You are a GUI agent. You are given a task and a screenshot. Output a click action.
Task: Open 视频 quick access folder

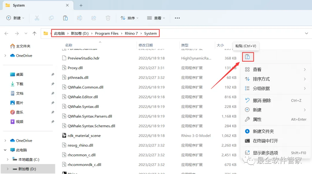pyautogui.click(x=17, y=122)
